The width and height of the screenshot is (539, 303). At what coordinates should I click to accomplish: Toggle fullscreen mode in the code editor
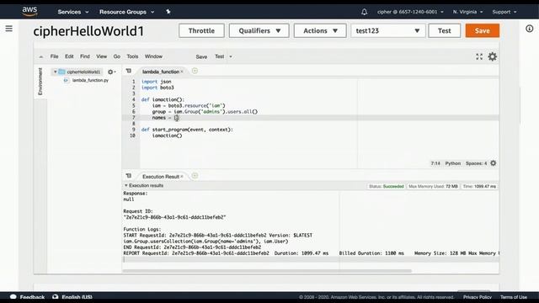(479, 56)
